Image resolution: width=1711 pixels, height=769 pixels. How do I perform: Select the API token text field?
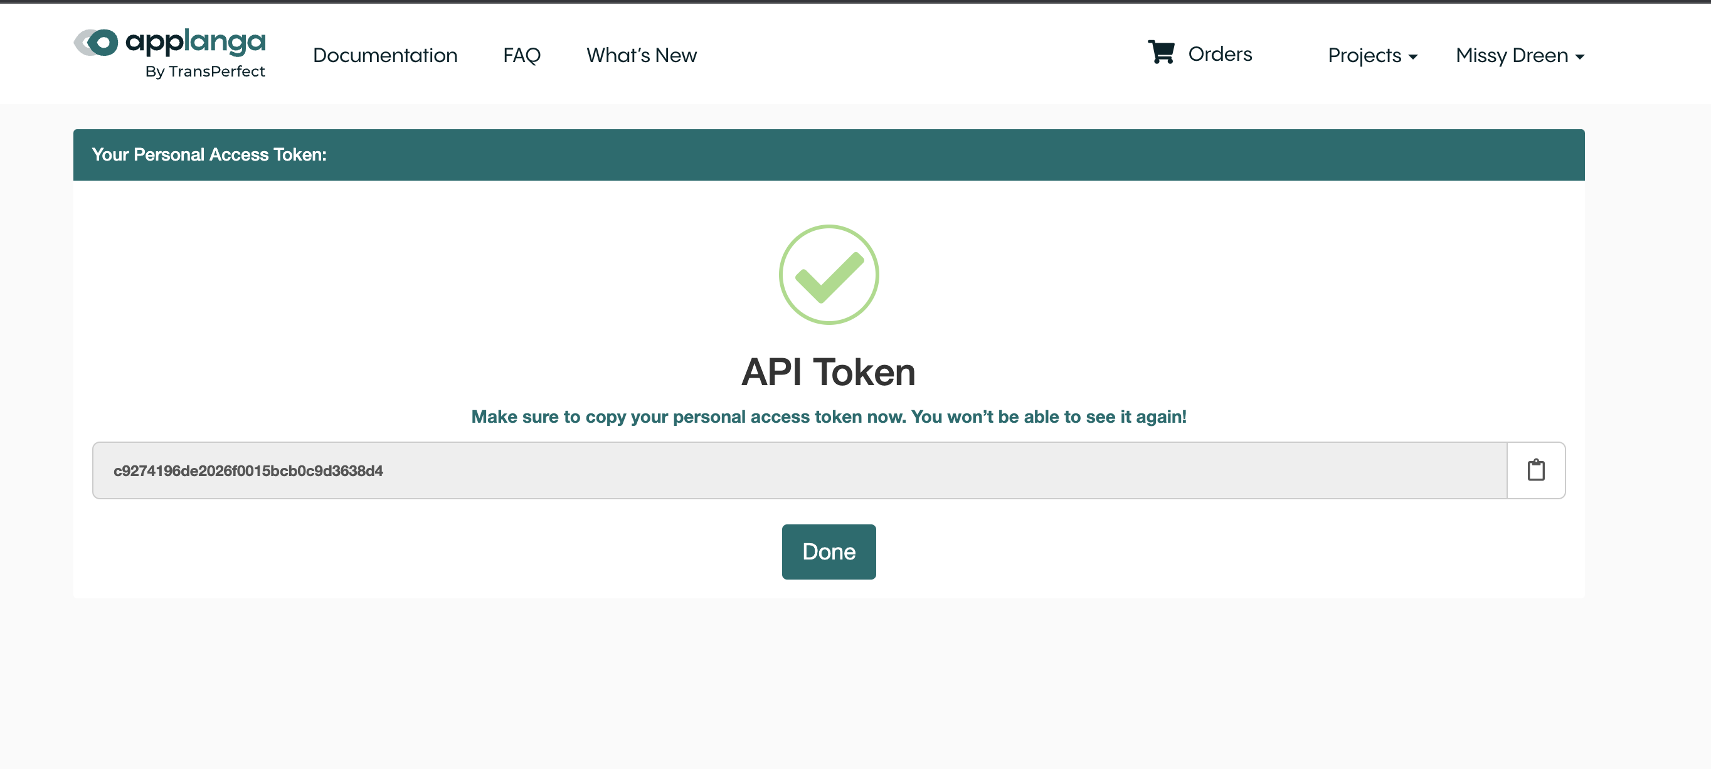[x=800, y=470]
